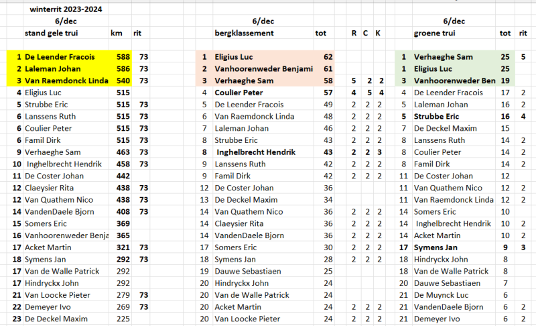Select yellow-highlighted "De Leender Fracois" name cell
This screenshot has height=326, width=536.
click(x=60, y=58)
